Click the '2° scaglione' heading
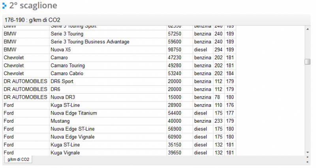 [x=33, y=6]
